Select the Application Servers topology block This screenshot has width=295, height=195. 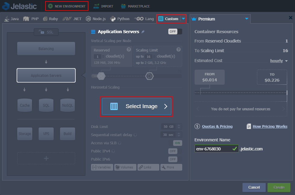pos(46,75)
